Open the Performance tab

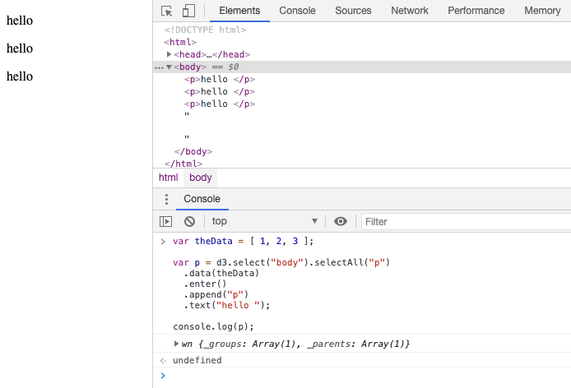tap(476, 11)
